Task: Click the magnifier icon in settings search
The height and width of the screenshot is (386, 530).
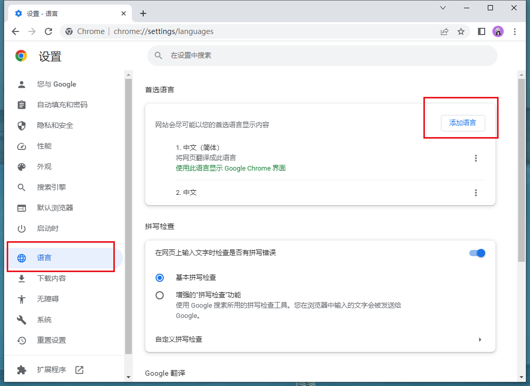Action: [x=158, y=56]
